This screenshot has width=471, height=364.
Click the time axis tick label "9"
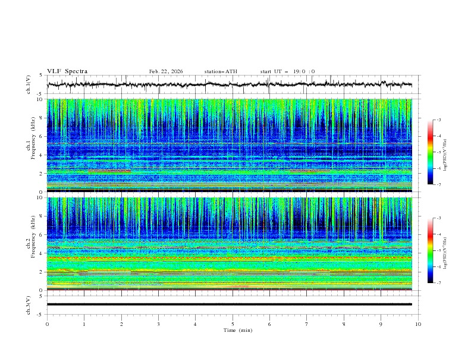point(381,324)
